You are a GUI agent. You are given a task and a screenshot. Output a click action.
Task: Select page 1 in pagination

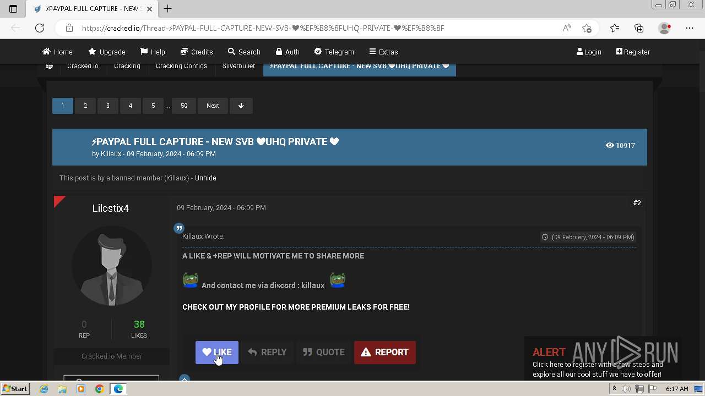62,106
